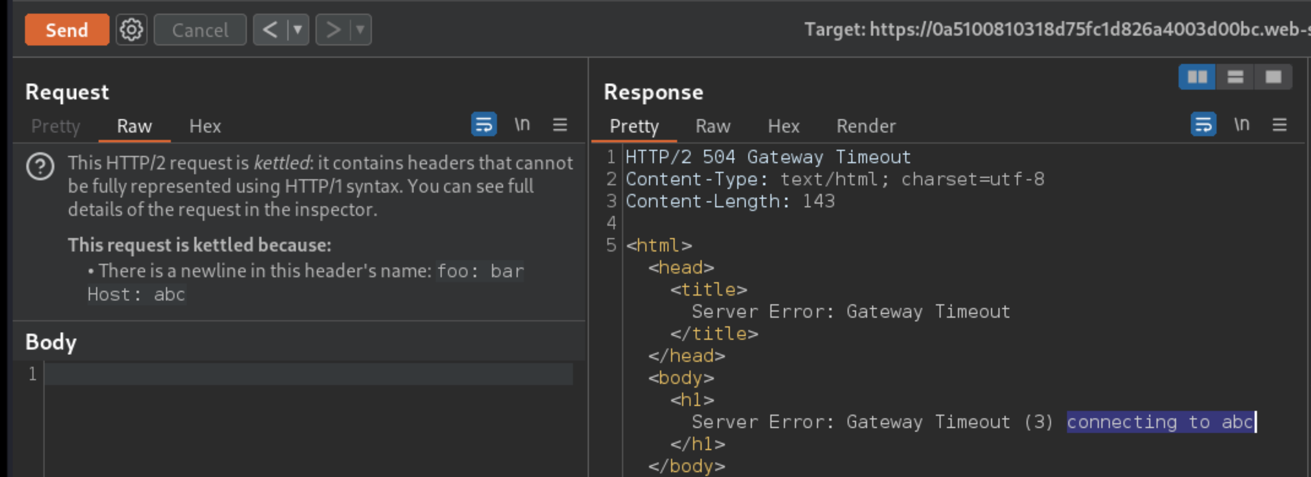Toggle word wrap in the Request panel
Viewport: 1311px width, 477px height.
pos(483,124)
